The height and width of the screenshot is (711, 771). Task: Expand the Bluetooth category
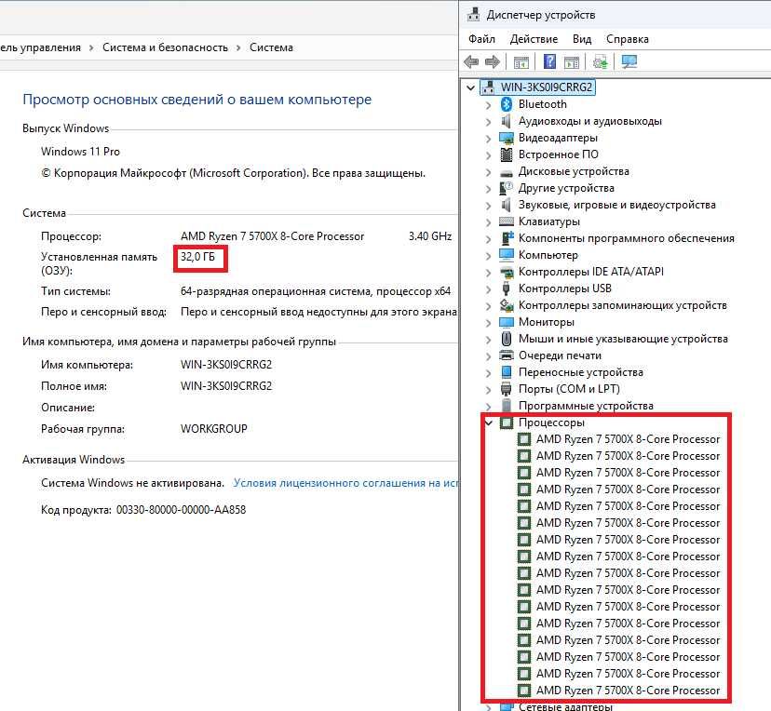click(x=488, y=104)
